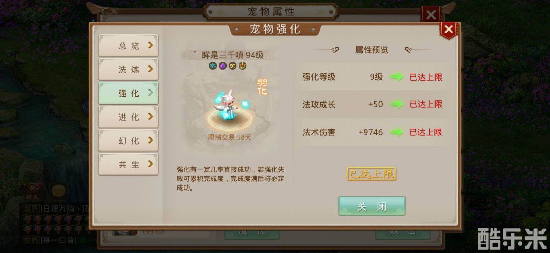Click the 羽化 badge beside the pet
The image size is (550, 253).
tap(262, 87)
